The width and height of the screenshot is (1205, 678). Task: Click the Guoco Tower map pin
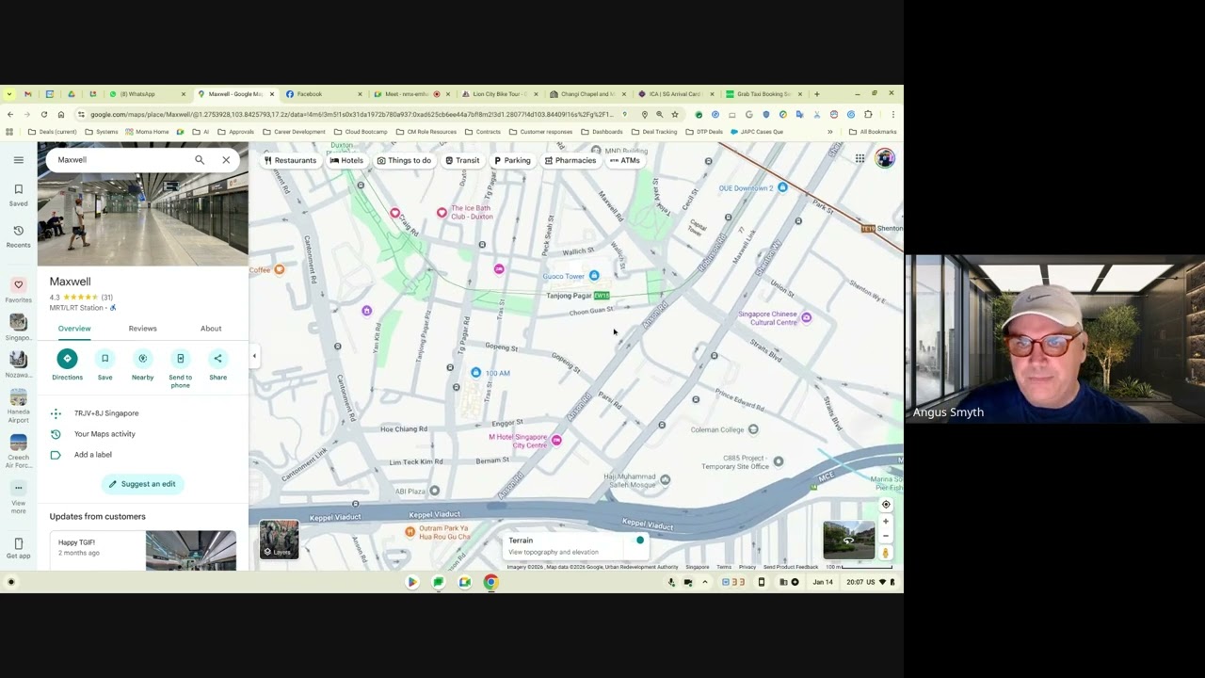594,276
